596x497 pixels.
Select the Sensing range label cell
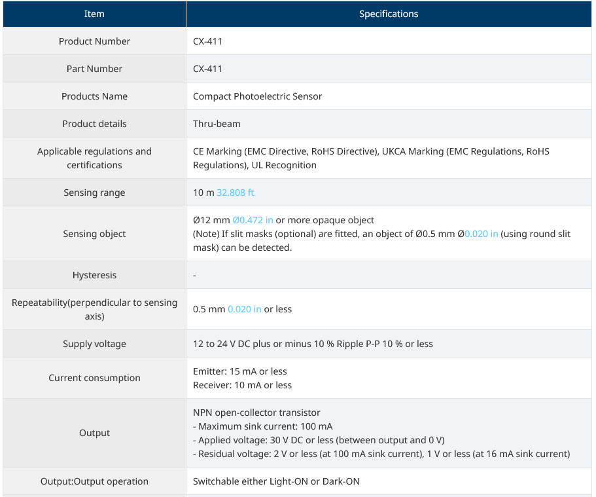pos(94,193)
